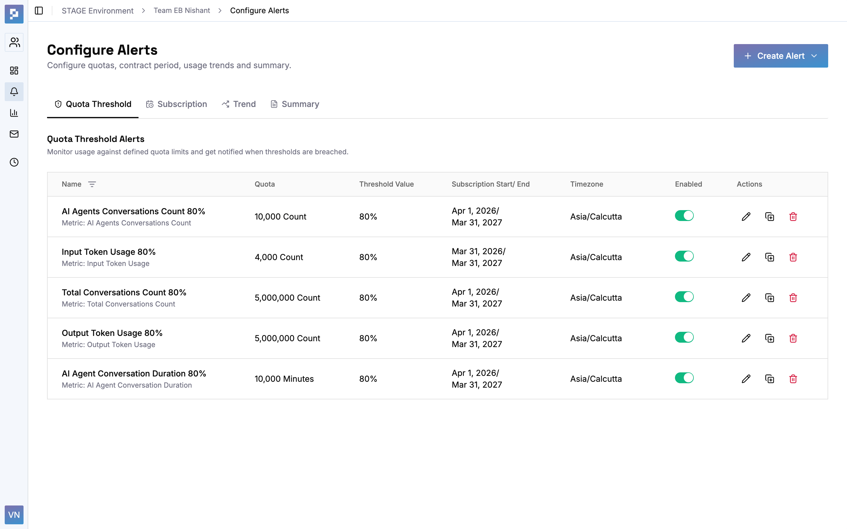The image size is (847, 529).
Task: Click the Mar 31, 2026/ start date cell
Action: coord(478,251)
